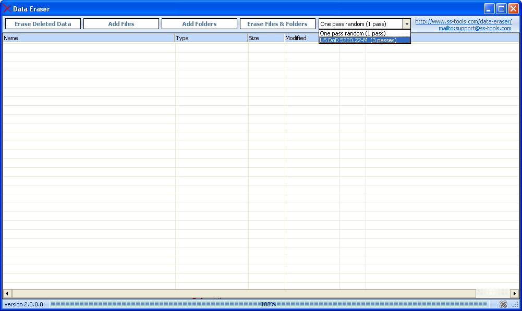Click the Erase Deleted Data button
Image resolution: width=522 pixels, height=311 pixels.
[x=42, y=23]
